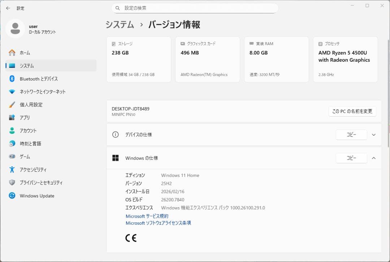
Task: Select Bluetooth とデバイス in sidebar
Action: coord(51,79)
